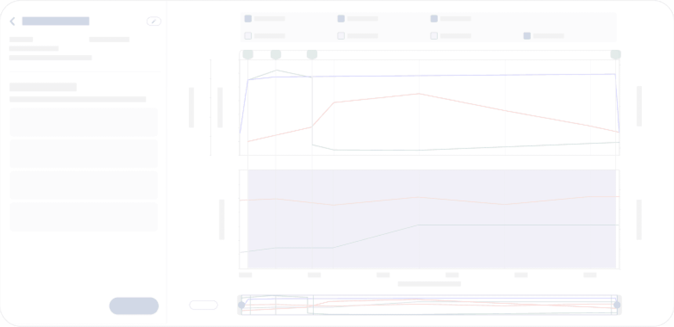Enable the second unchecked checkbox in second legend row
The width and height of the screenshot is (674, 327).
[x=341, y=36]
